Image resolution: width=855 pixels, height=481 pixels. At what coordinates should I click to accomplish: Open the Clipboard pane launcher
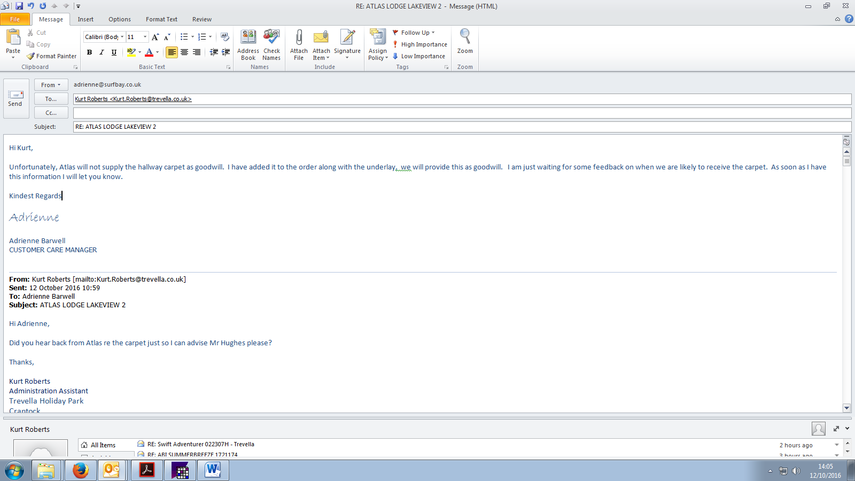[x=75, y=67]
